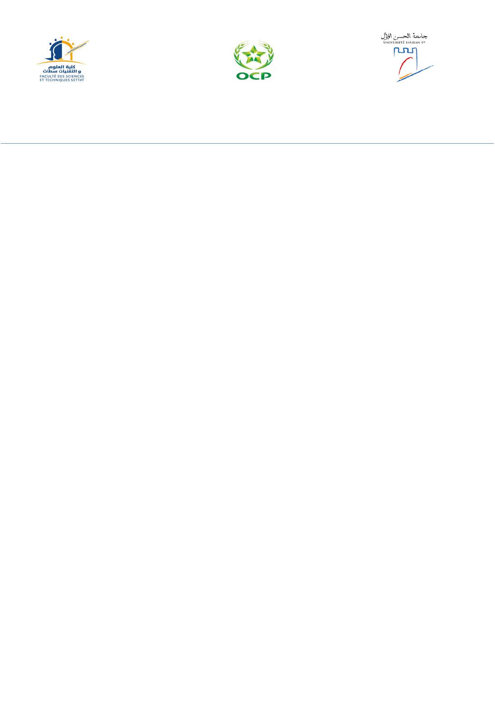Click the blank page body below the divider
This screenshot has width=495, height=701.
point(247,416)
